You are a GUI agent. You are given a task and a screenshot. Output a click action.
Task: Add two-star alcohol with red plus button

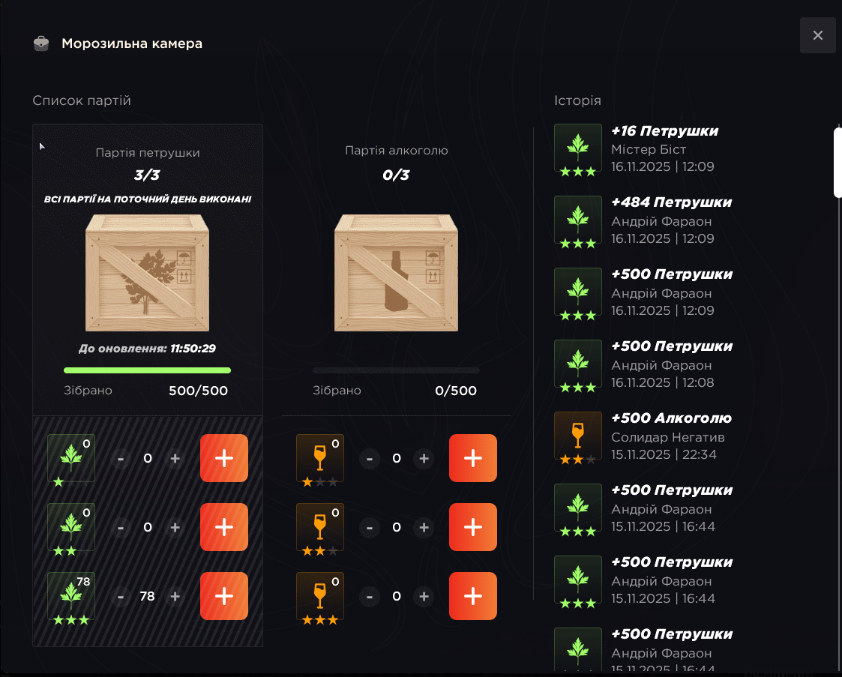[x=472, y=527]
